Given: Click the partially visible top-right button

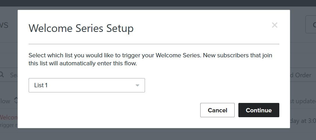Looking at the screenshot, I should 311,24.
